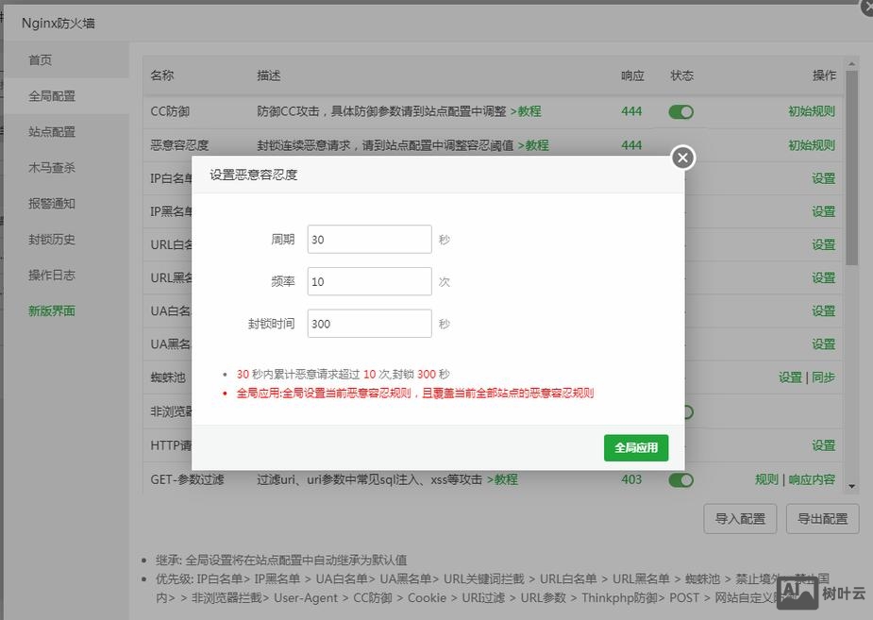Screen dimensions: 873x620
Task: Click 设置 for the URL白名单 row
Action: click(x=822, y=244)
